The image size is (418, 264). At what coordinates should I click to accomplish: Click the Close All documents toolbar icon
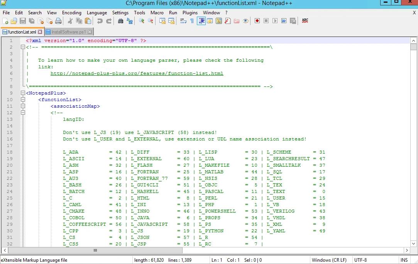(x=49, y=21)
